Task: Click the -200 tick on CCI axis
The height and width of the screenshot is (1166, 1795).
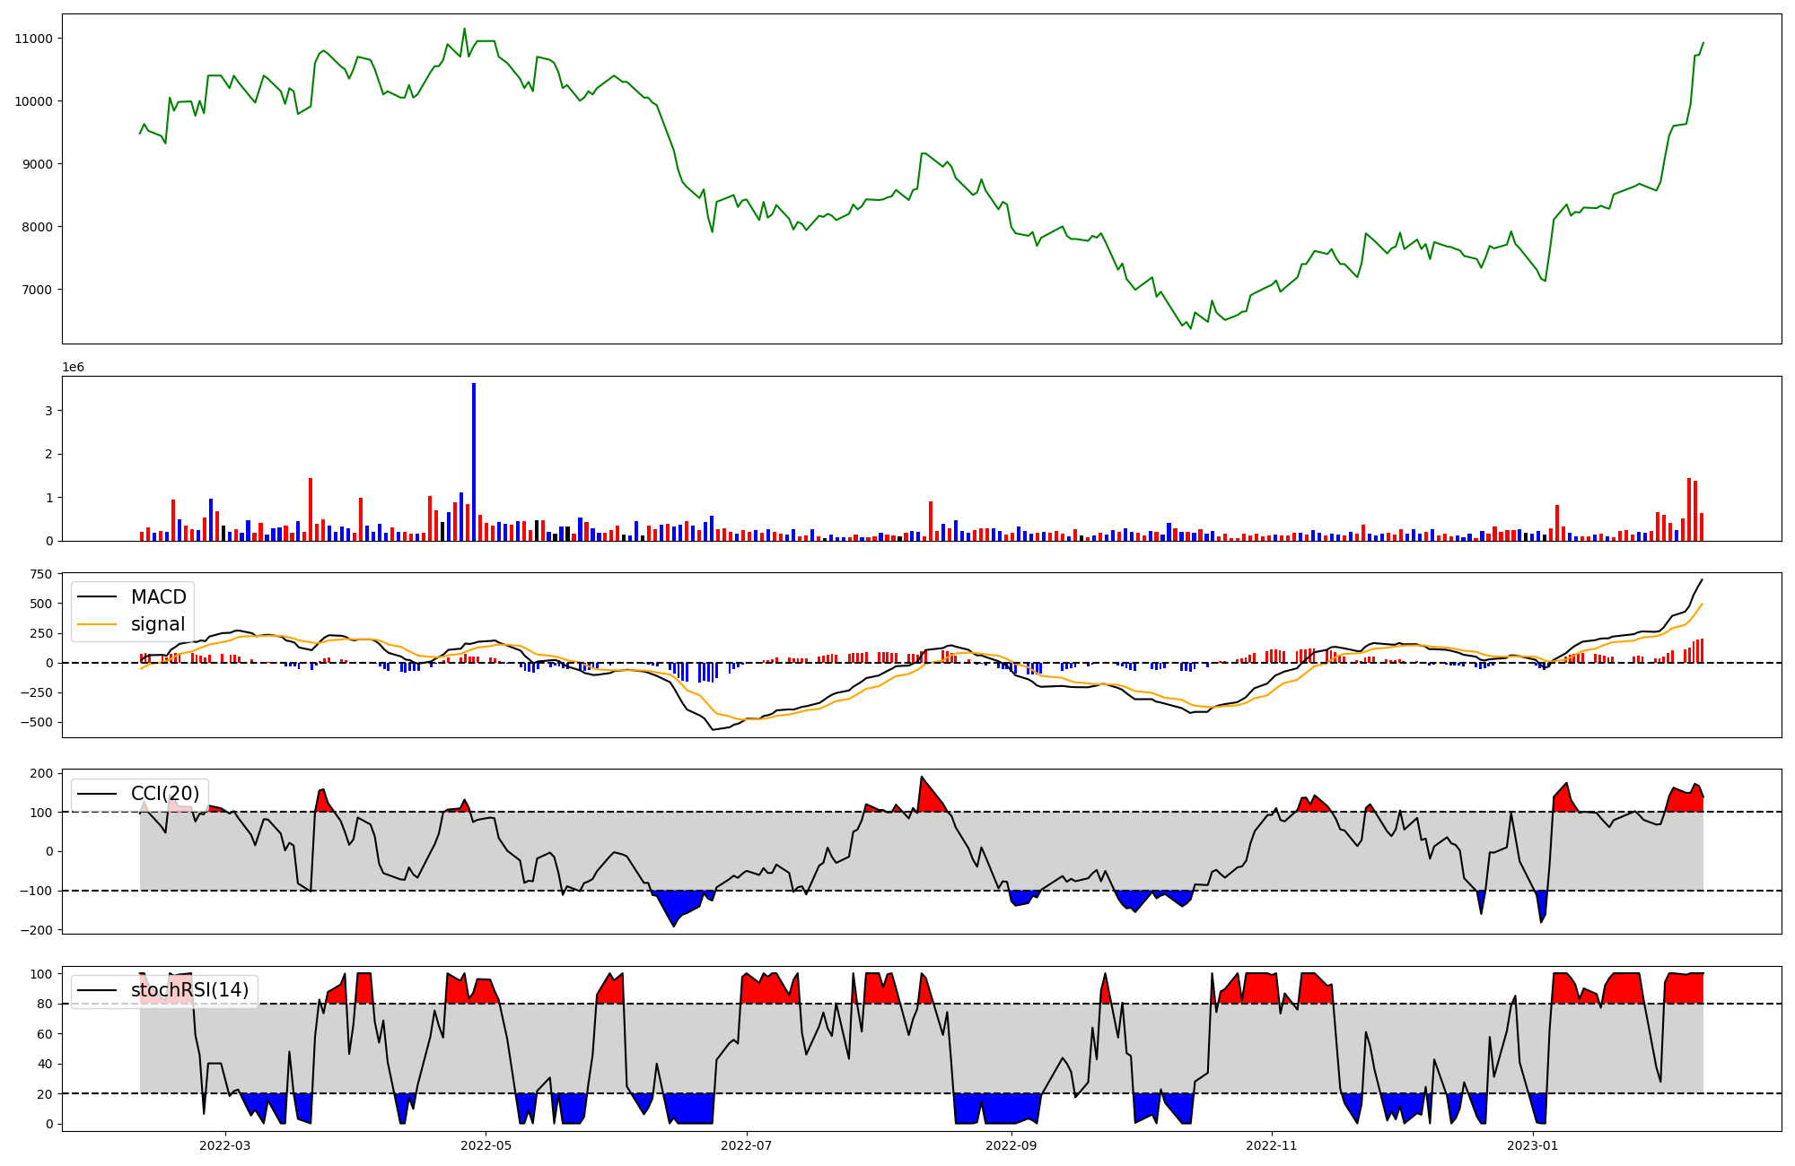Action: pyautogui.click(x=39, y=930)
